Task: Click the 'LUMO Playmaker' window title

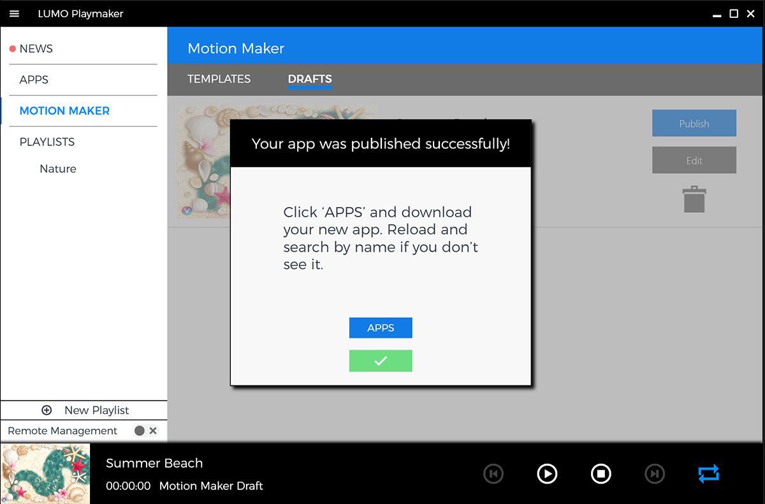Action: pyautogui.click(x=80, y=13)
